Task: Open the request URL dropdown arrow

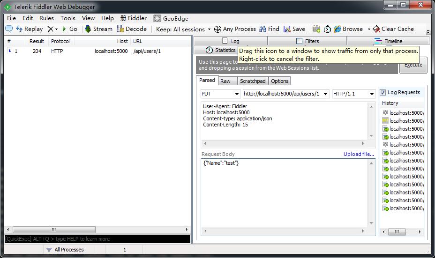Action: (x=325, y=94)
